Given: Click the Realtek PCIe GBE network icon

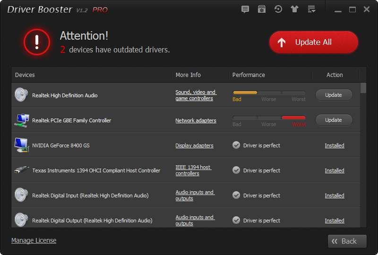Looking at the screenshot, I should pyautogui.click(x=21, y=120).
